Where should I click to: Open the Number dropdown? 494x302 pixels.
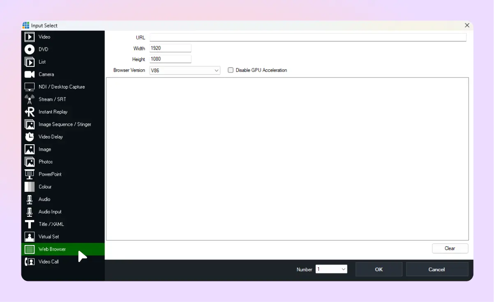[331, 269]
